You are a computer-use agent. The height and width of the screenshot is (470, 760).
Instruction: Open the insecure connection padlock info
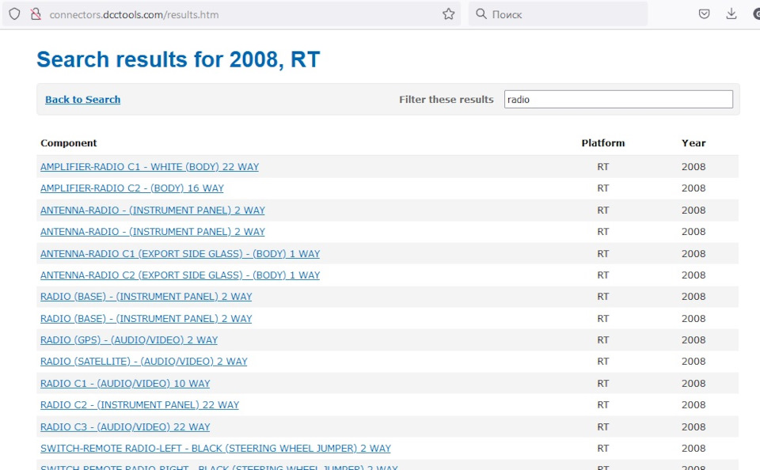(x=36, y=14)
